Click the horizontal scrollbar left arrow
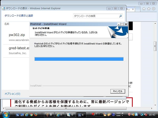Screen dimensions: 158x118 coord(4,108)
